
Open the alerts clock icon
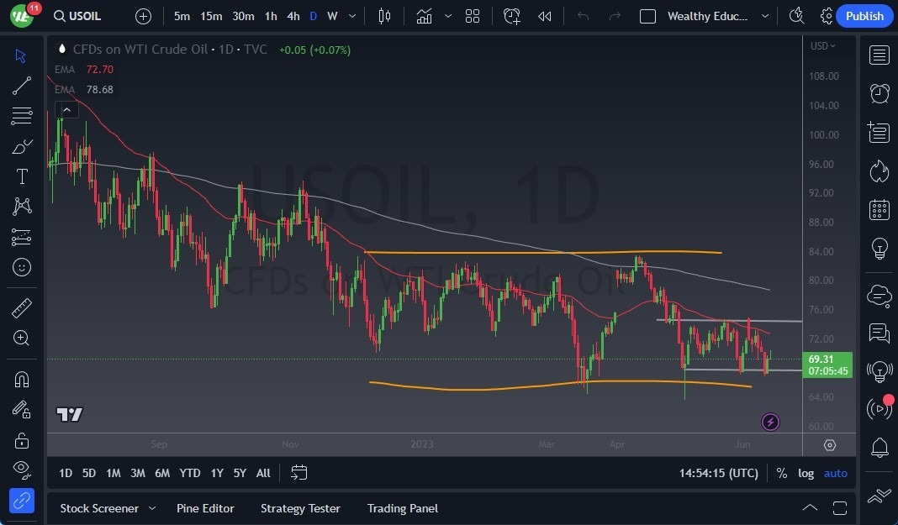(880, 93)
